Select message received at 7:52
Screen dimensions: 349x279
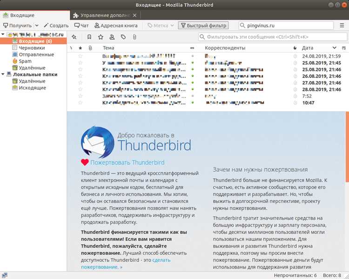pyautogui.click(x=207, y=96)
